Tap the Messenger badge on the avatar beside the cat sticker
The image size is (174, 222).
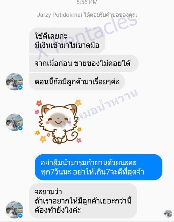20,128
